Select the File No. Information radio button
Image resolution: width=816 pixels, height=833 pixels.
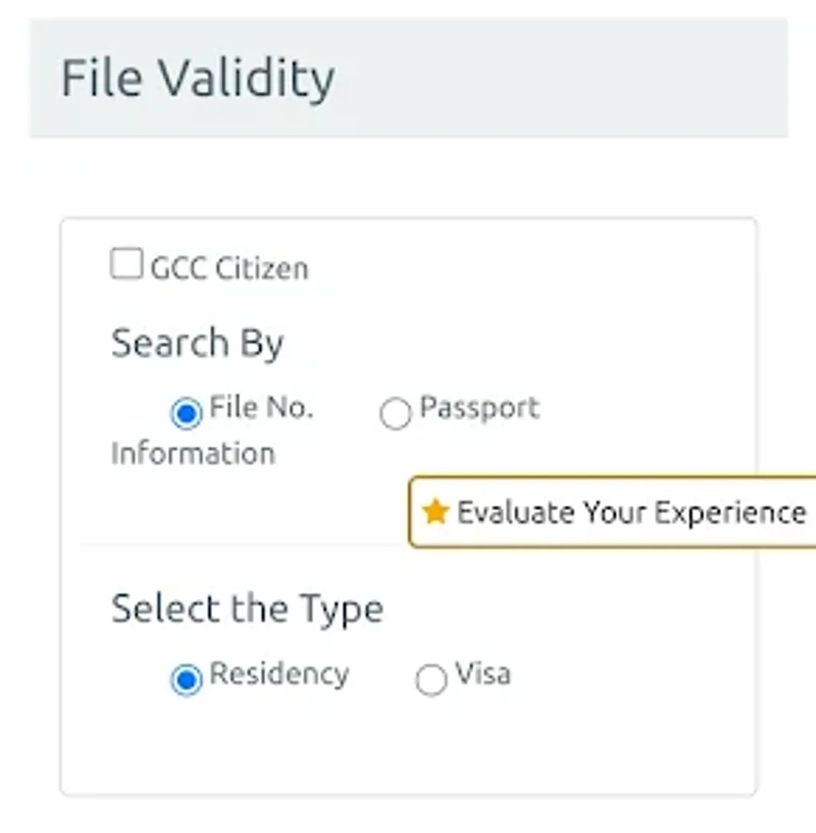186,414
